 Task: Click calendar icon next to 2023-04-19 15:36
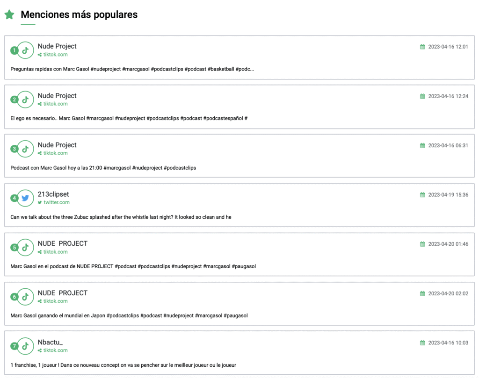(x=422, y=195)
